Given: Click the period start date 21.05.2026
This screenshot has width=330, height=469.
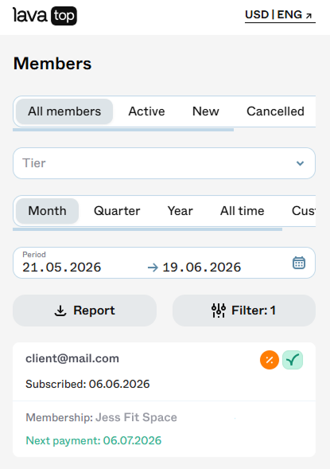Looking at the screenshot, I should point(62,268).
